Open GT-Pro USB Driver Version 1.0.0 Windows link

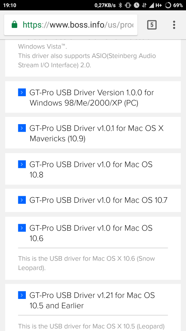coord(92,98)
